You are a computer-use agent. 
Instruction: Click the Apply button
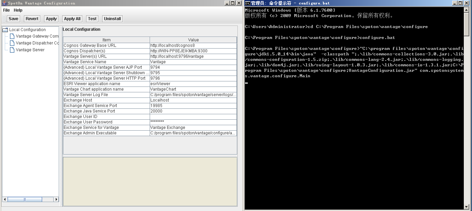pos(51,19)
